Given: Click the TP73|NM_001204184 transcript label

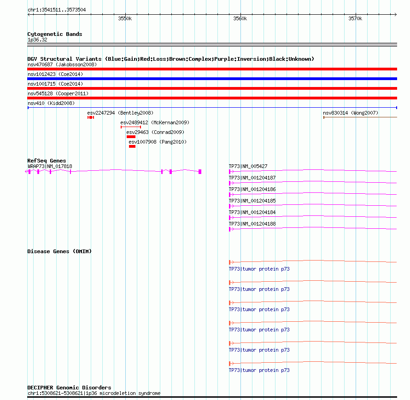Looking at the screenshot, I should [x=252, y=212].
